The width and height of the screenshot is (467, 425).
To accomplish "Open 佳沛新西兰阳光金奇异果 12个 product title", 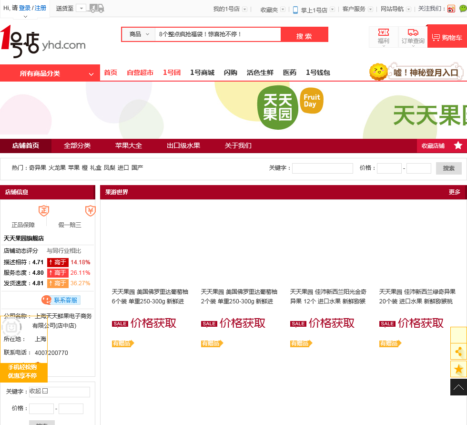I will point(328,297).
